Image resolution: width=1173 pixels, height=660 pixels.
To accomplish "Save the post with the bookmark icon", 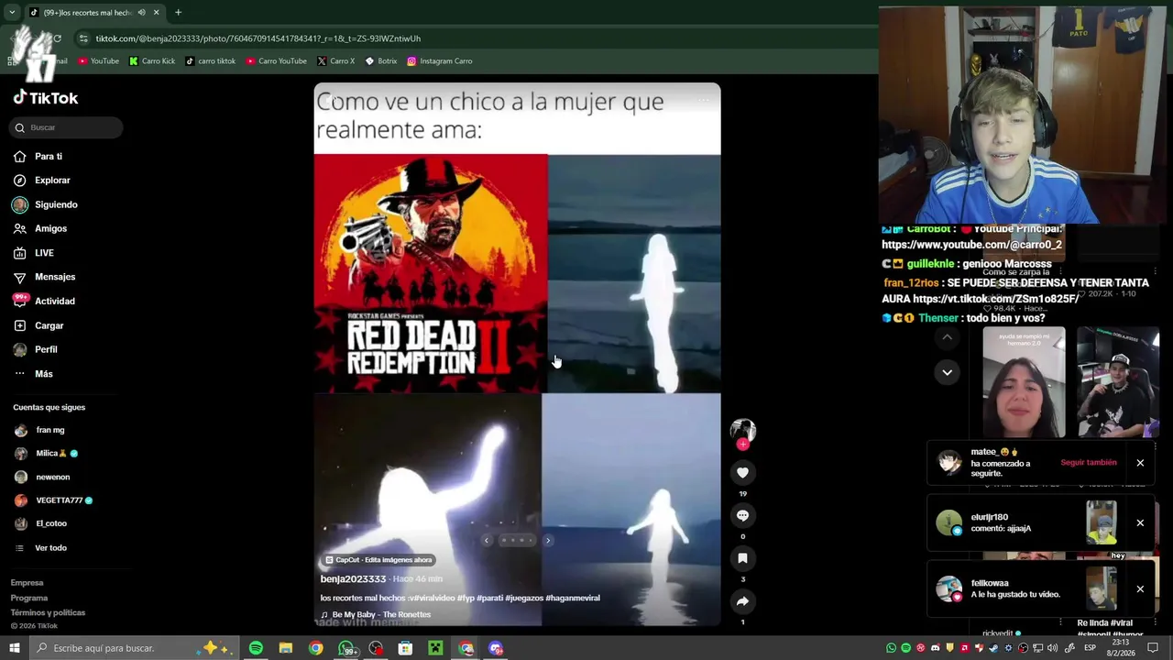I will pos(742,558).
